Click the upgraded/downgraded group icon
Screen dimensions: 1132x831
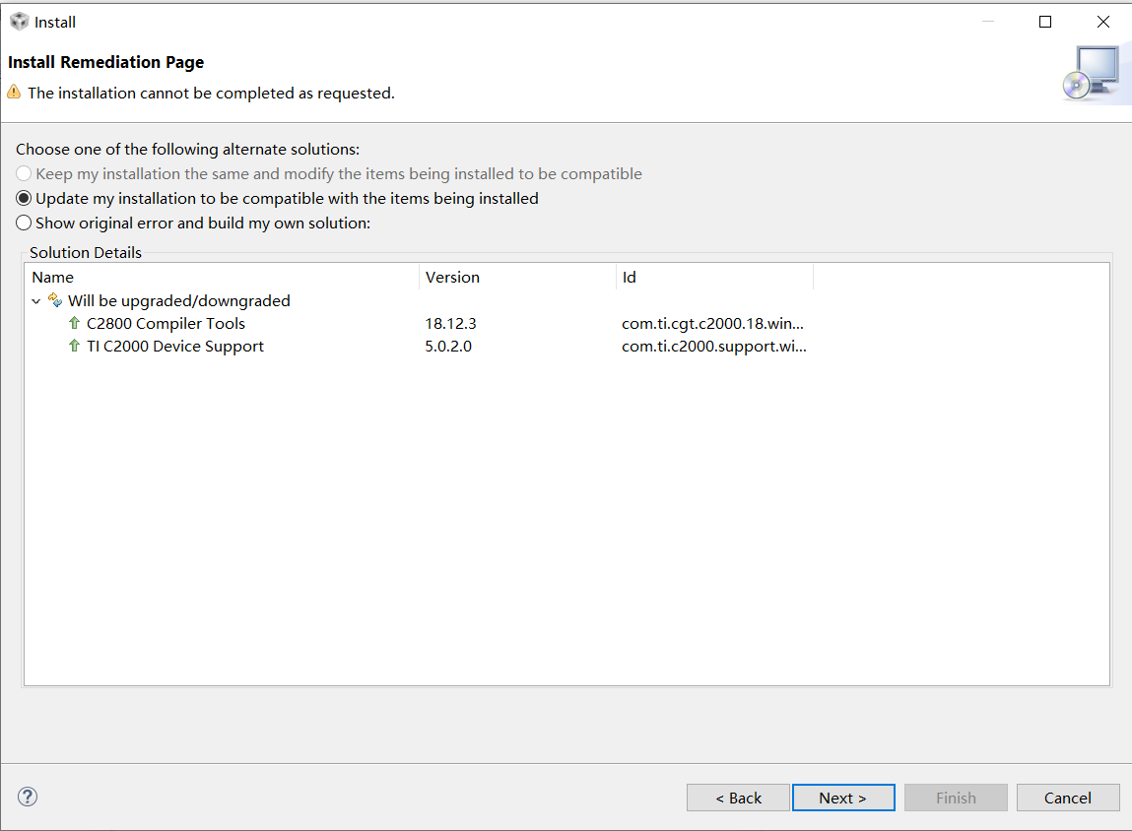click(55, 300)
